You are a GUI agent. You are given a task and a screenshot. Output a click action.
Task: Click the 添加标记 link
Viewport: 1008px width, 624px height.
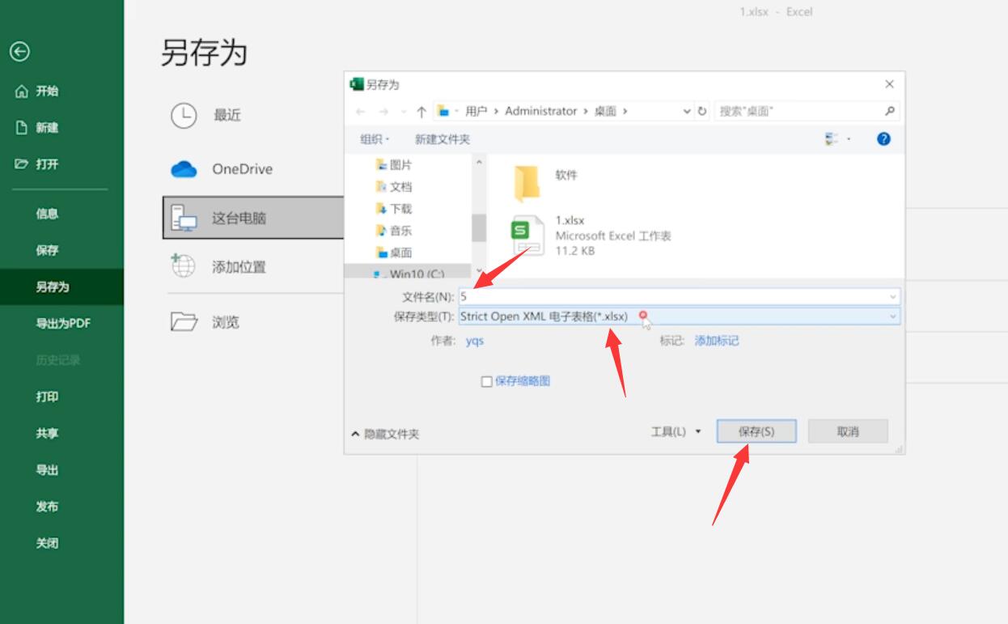pos(717,341)
